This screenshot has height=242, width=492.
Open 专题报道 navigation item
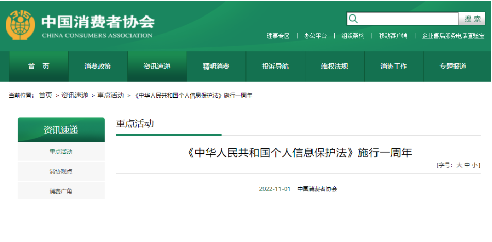pyautogui.click(x=453, y=66)
